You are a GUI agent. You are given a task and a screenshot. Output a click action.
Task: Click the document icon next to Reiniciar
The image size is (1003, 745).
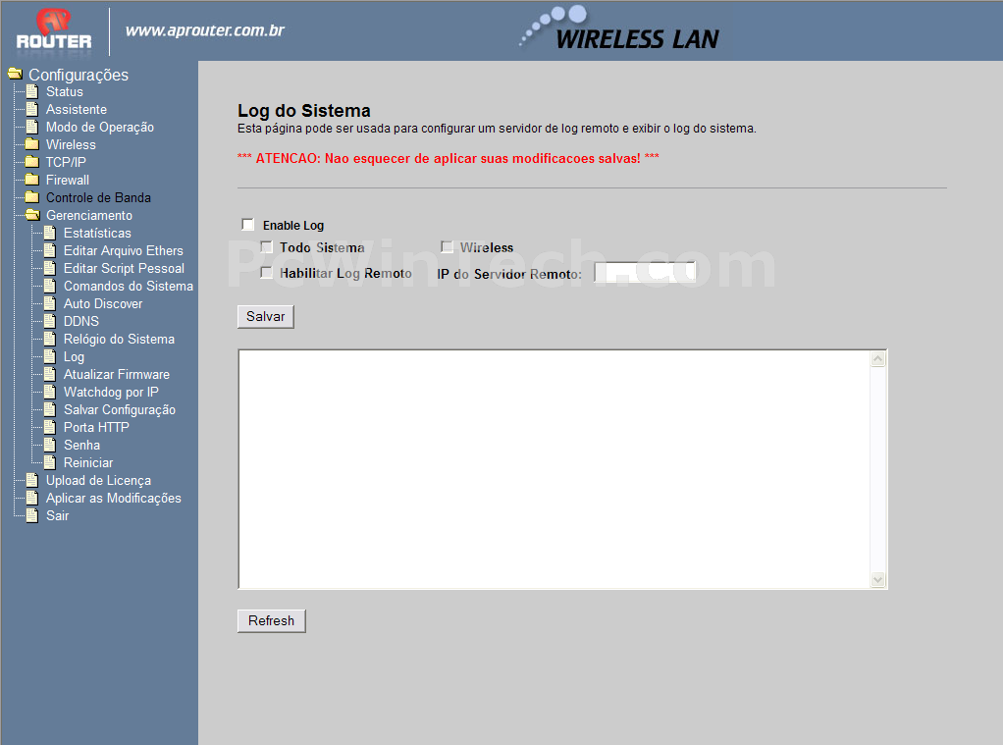[50, 462]
